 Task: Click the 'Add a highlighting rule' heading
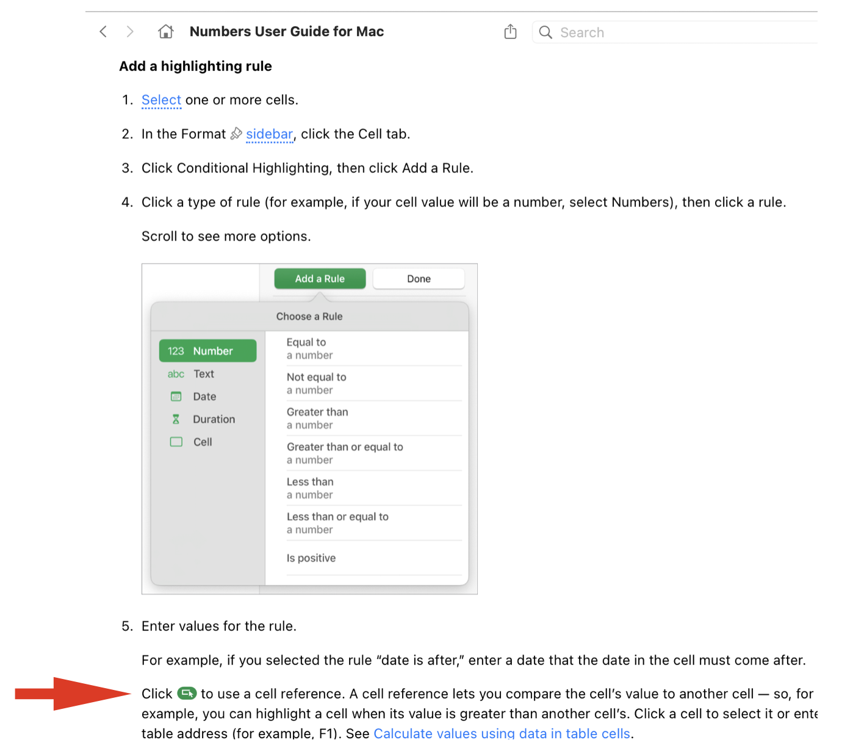(x=196, y=66)
